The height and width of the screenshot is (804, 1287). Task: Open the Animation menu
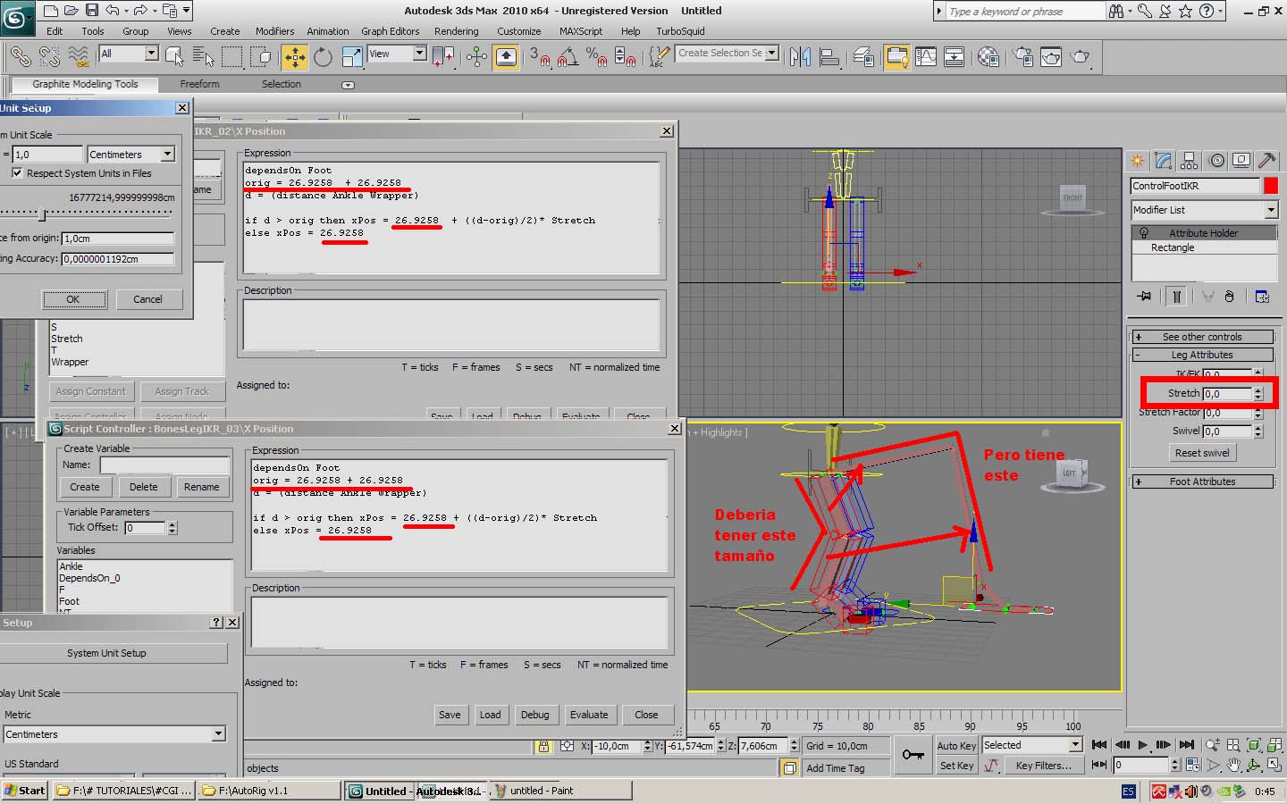(328, 31)
